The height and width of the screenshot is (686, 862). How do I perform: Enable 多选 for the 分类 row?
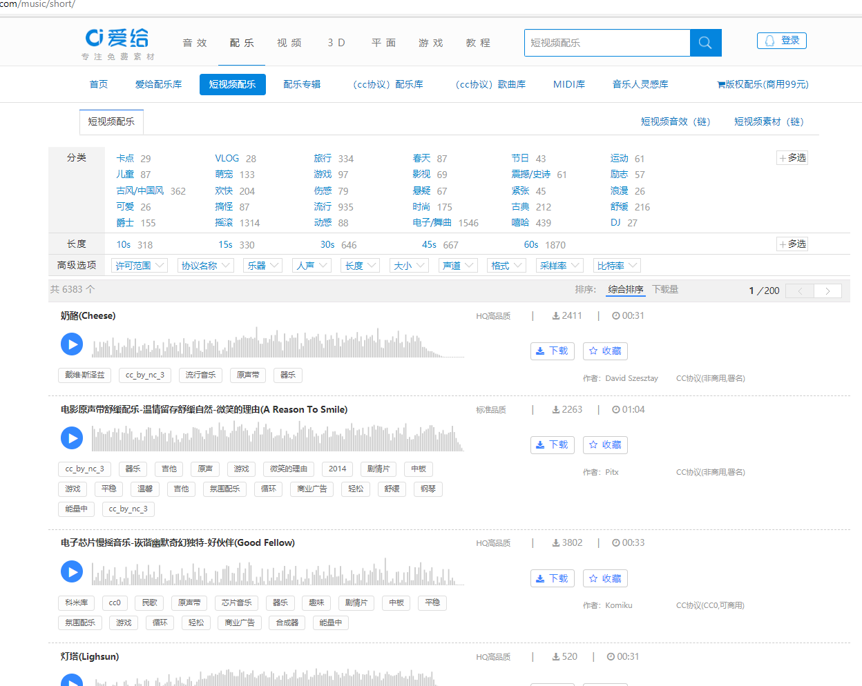pyautogui.click(x=792, y=158)
